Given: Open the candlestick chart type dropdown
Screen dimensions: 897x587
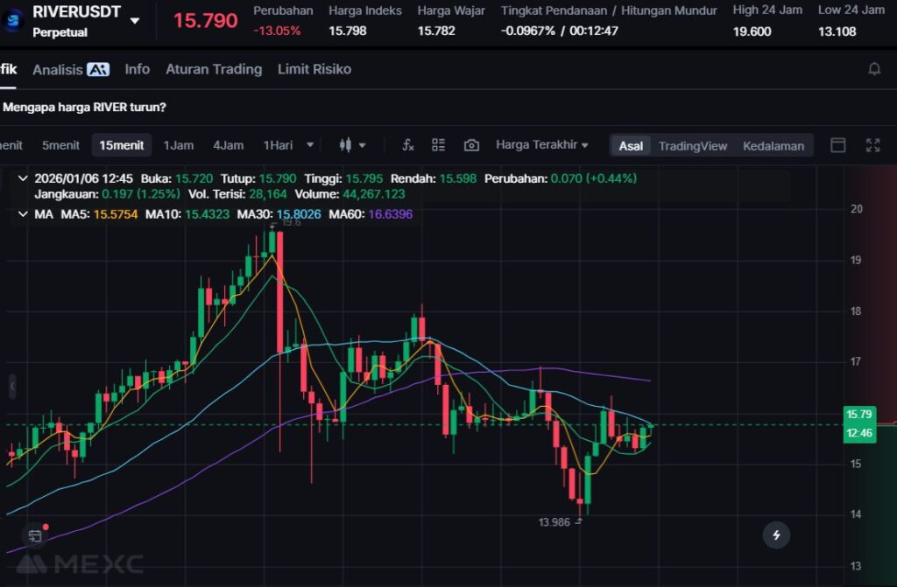Looking at the screenshot, I should pos(352,145).
